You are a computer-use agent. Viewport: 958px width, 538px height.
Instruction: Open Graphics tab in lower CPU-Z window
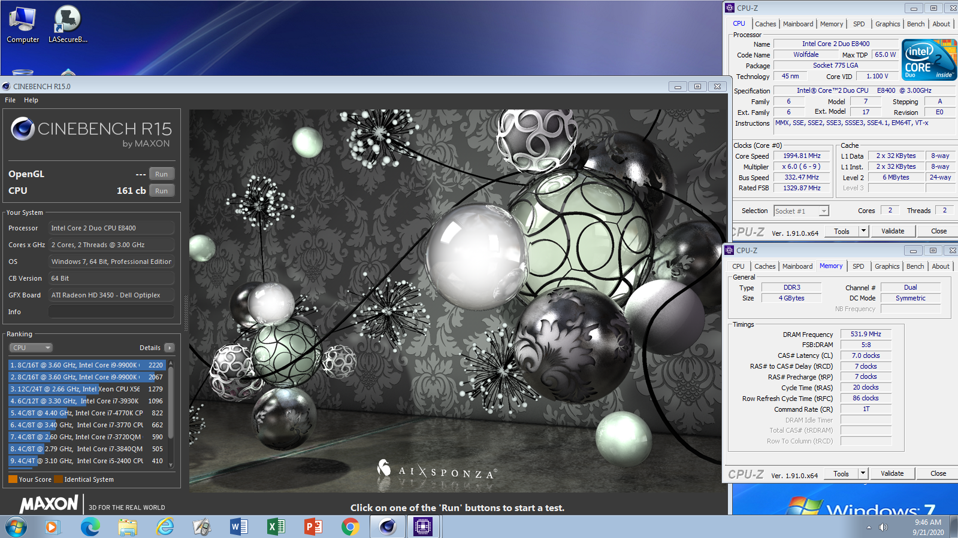(x=887, y=266)
